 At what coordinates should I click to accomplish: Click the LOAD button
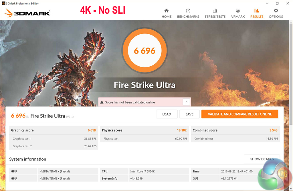click(167, 114)
